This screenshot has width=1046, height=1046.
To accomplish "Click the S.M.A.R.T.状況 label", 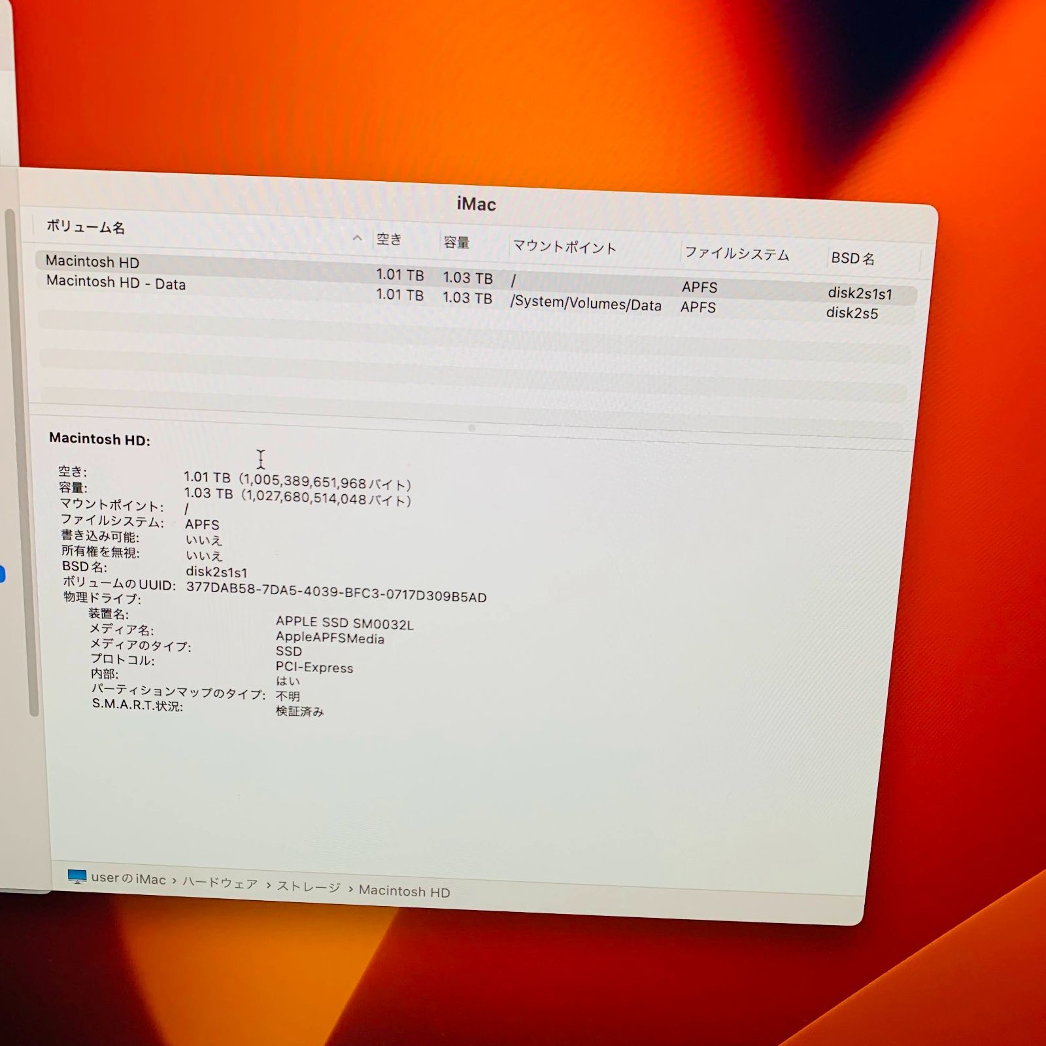I will tap(137, 705).
